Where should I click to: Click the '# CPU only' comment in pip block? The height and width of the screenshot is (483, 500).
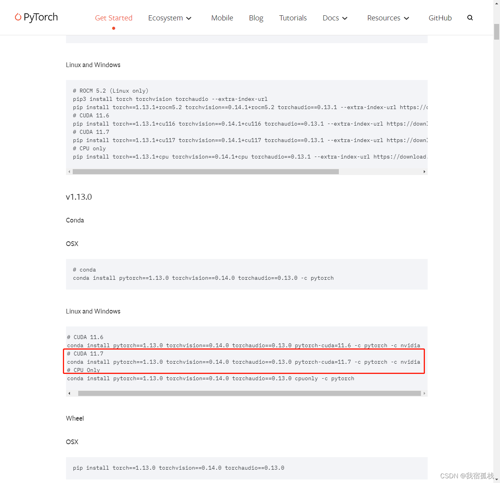pos(89,148)
